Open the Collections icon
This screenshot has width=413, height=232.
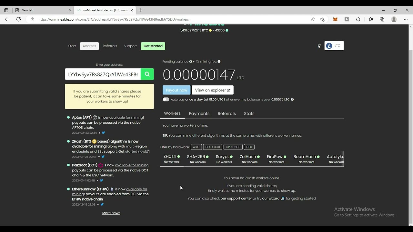tap(382, 19)
